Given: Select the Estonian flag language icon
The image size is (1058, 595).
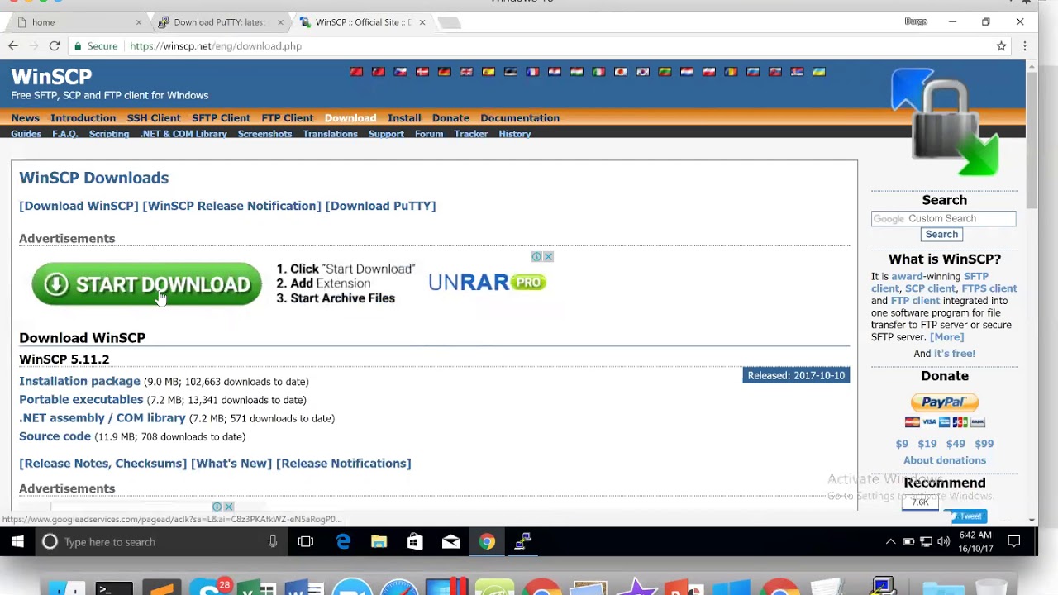Looking at the screenshot, I should tap(510, 72).
